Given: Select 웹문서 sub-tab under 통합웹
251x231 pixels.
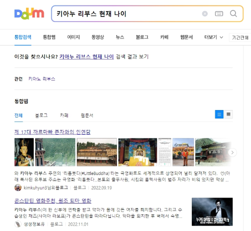Looking at the screenshot, I should 87,115.
